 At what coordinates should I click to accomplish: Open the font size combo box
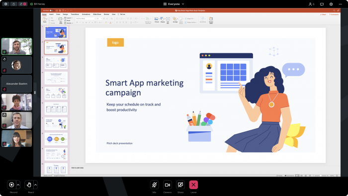[99, 18]
